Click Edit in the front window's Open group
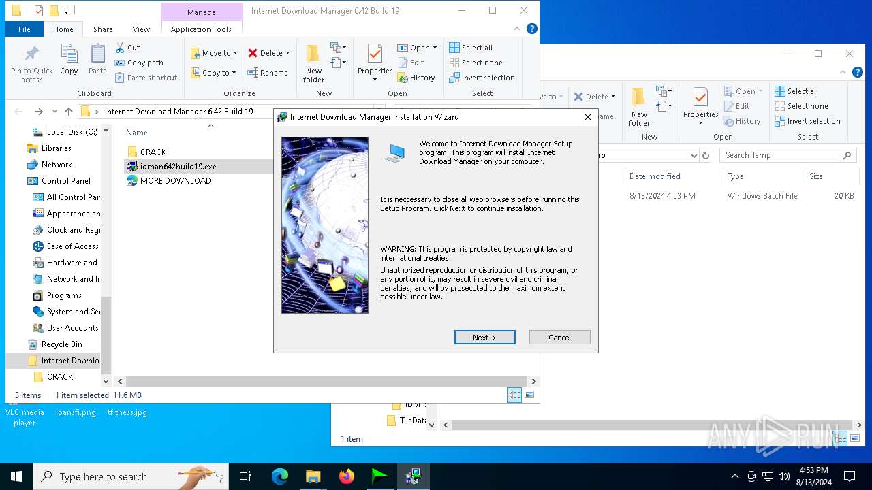 click(x=411, y=63)
